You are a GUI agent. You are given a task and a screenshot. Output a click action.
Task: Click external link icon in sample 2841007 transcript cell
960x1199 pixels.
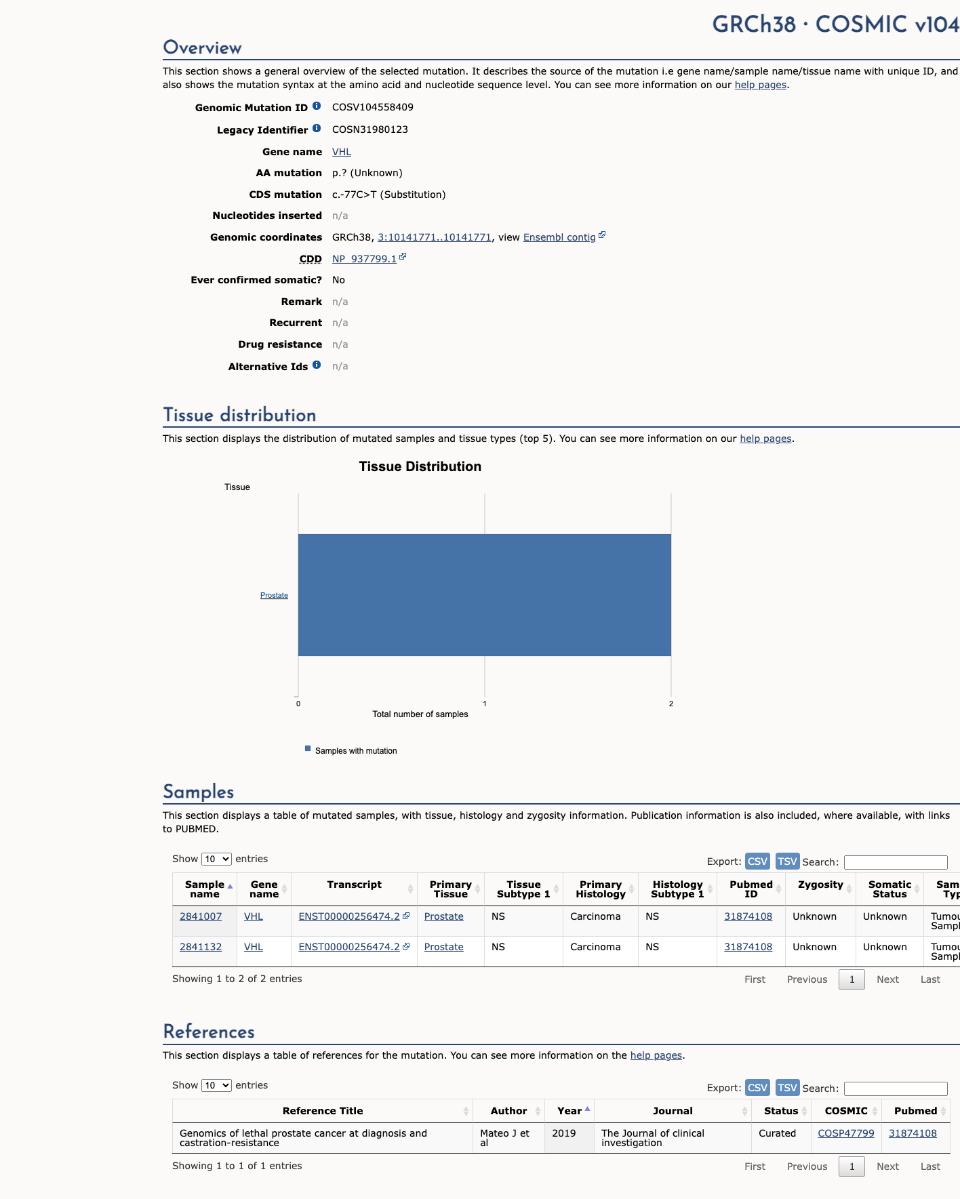(406, 916)
